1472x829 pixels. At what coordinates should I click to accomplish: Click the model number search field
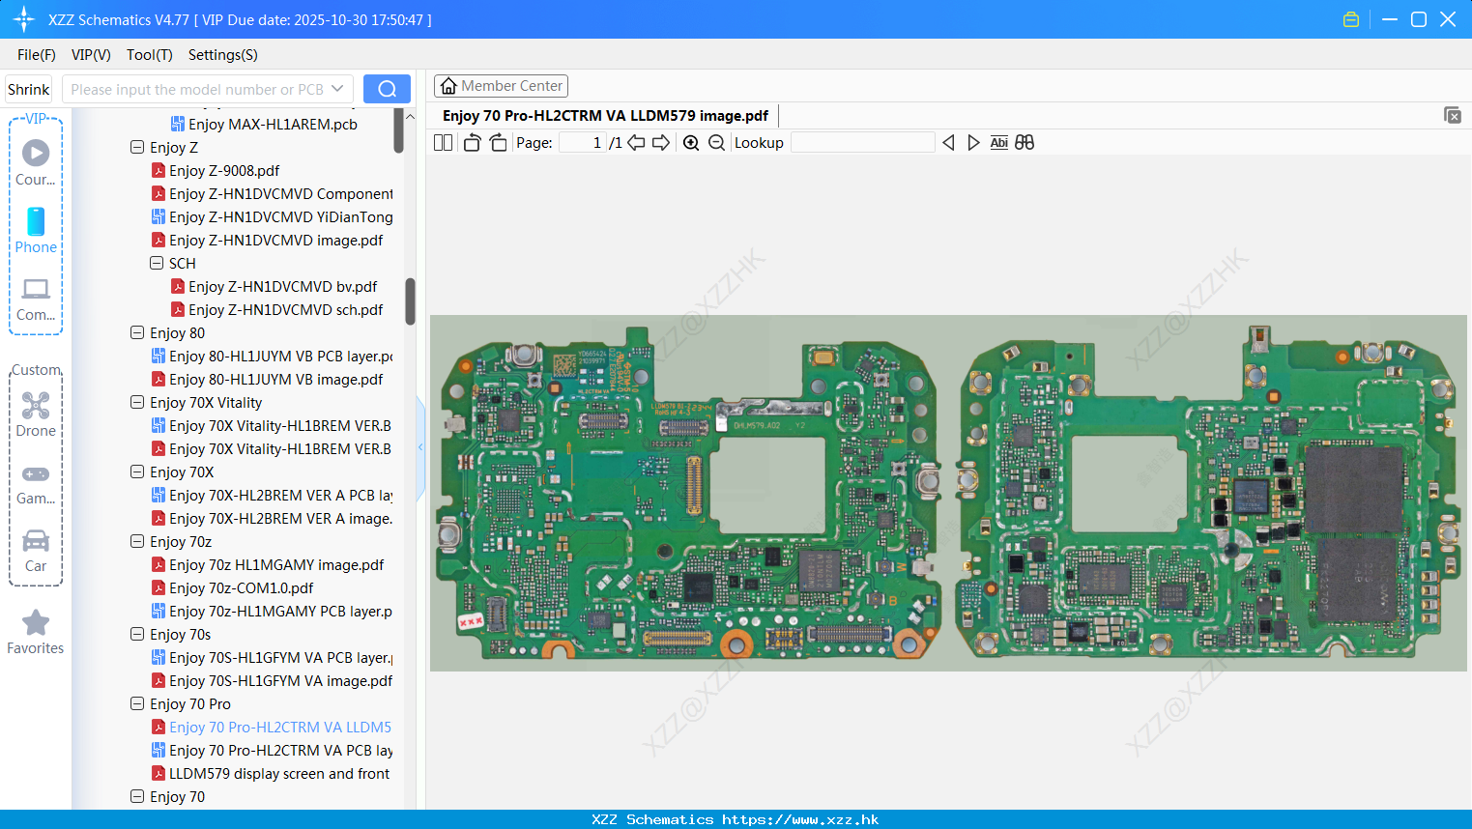[x=197, y=89]
